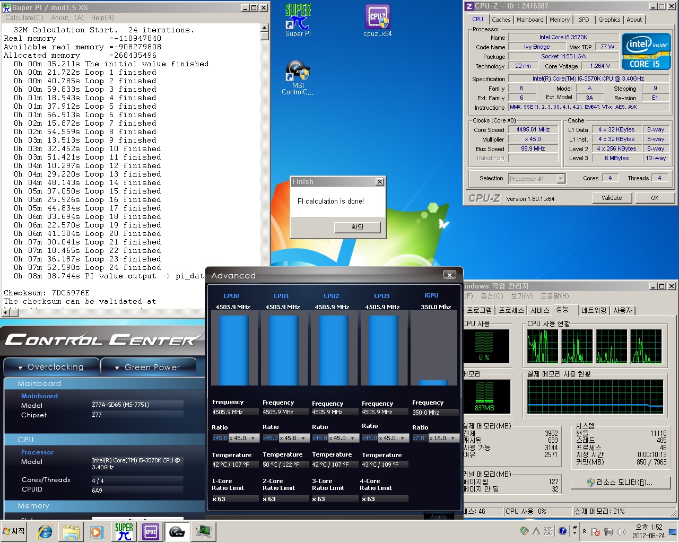
Task: Switch to Super PI via the taskbar
Action: coord(124,531)
